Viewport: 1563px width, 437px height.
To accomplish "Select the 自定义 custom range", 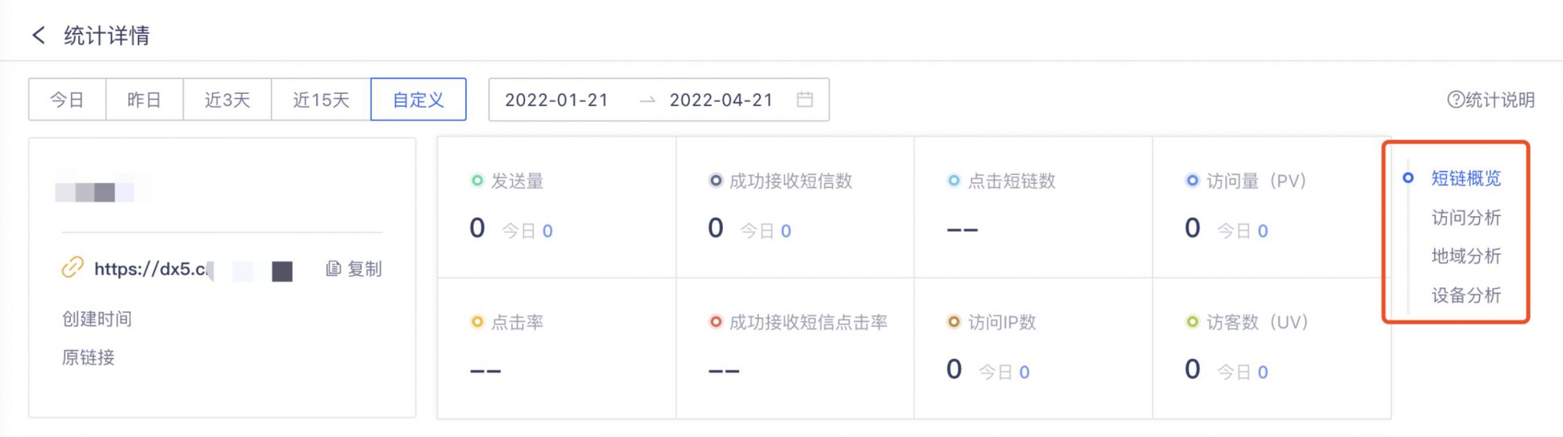I will click(x=418, y=99).
